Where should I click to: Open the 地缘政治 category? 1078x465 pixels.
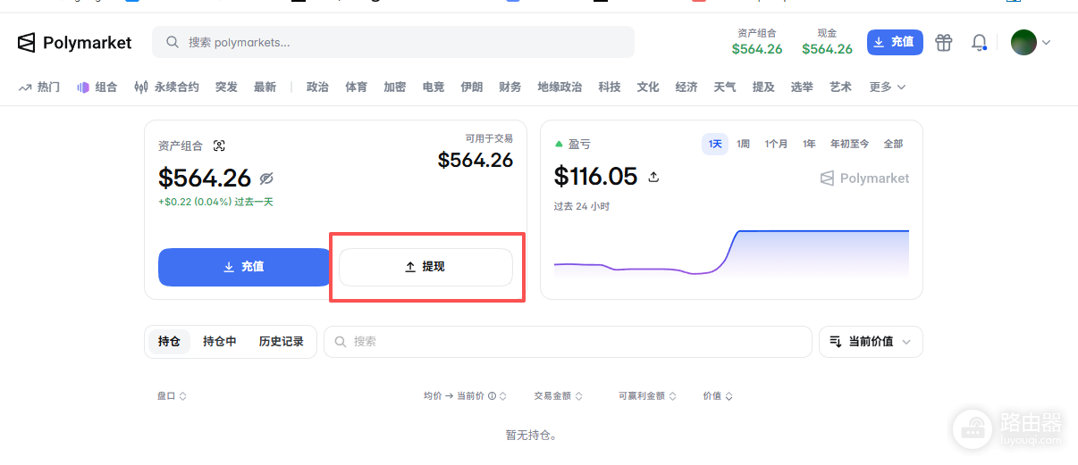pos(560,87)
